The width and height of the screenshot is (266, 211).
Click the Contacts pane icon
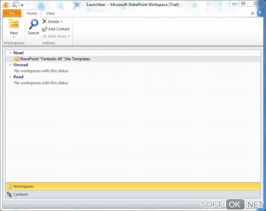(x=9, y=194)
